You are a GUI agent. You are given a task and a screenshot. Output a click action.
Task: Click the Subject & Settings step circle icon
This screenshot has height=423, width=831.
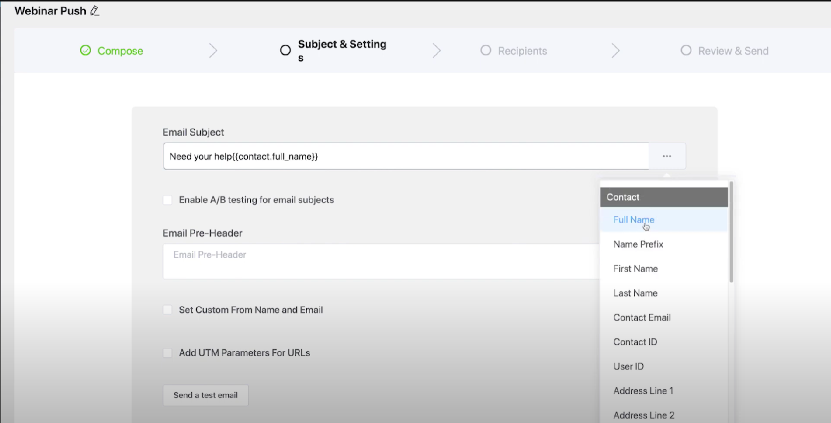[285, 50]
